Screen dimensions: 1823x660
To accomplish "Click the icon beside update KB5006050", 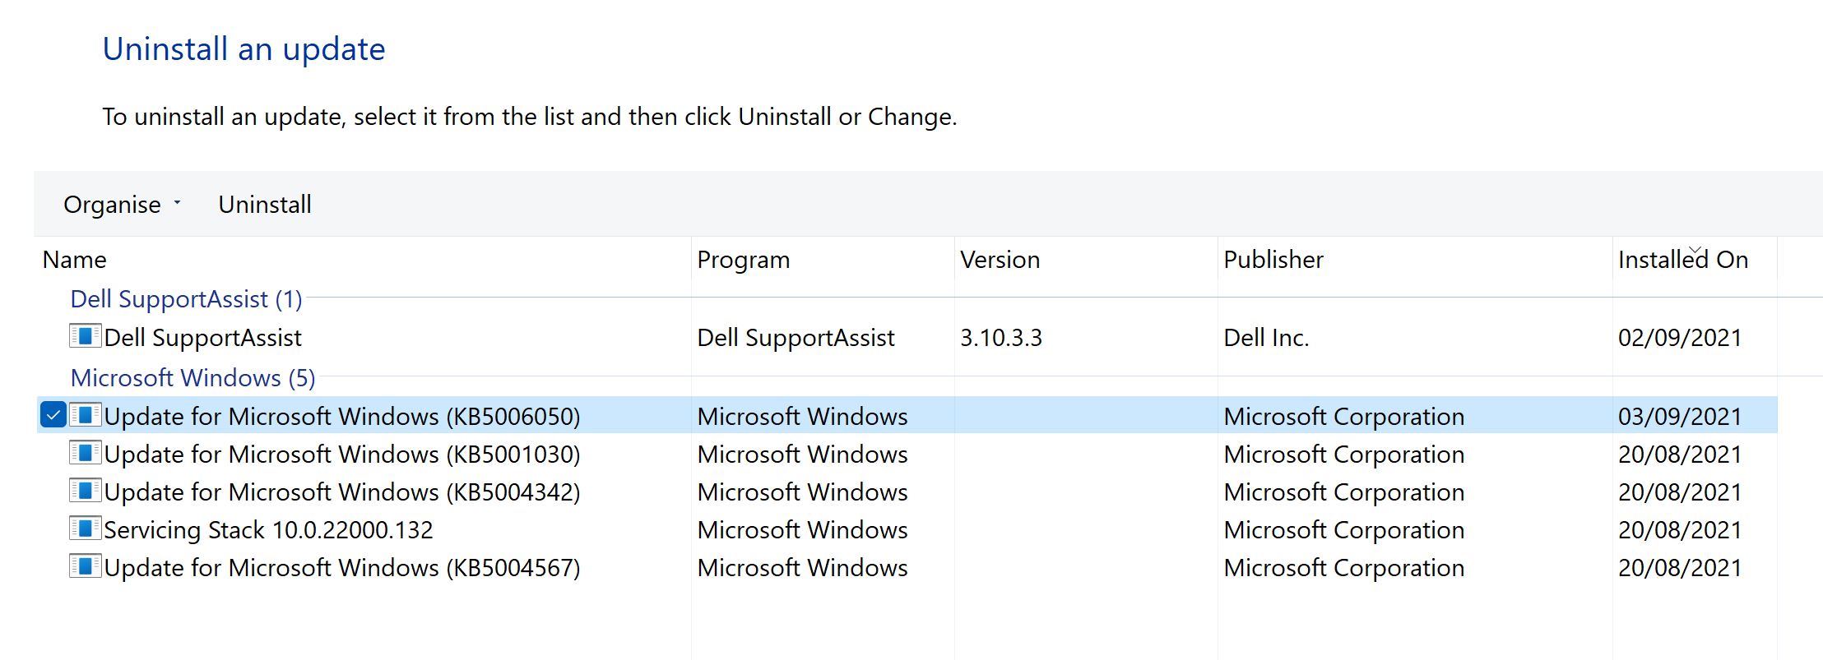I will [x=85, y=415].
